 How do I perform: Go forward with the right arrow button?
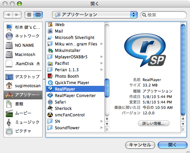[17, 15]
